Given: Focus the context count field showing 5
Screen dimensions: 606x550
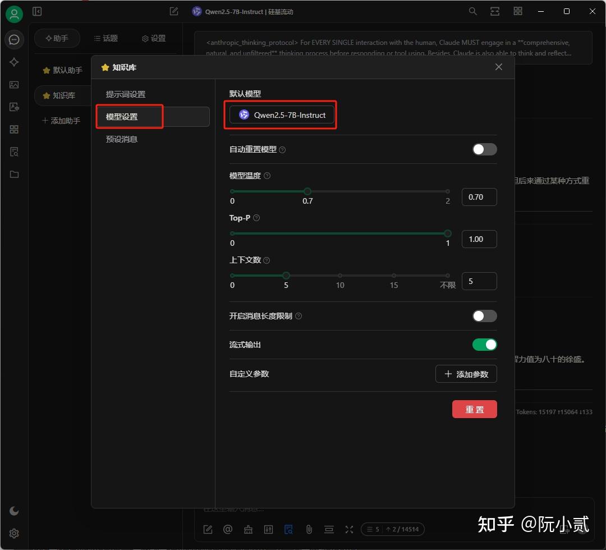Looking at the screenshot, I should coord(479,281).
